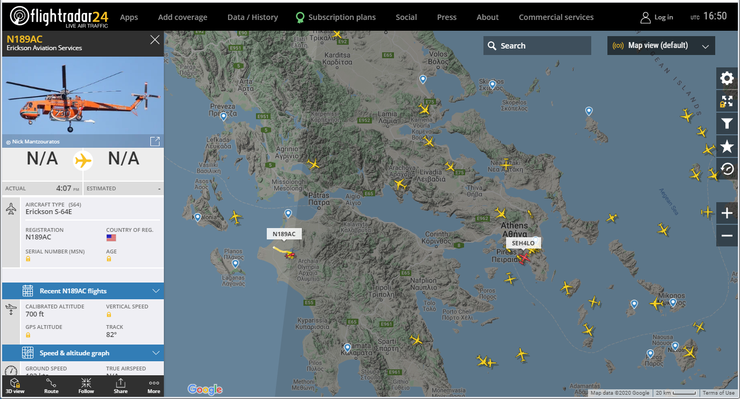Screen dimensions: 740x399
Task: Open the Apps menu
Action: click(x=129, y=17)
